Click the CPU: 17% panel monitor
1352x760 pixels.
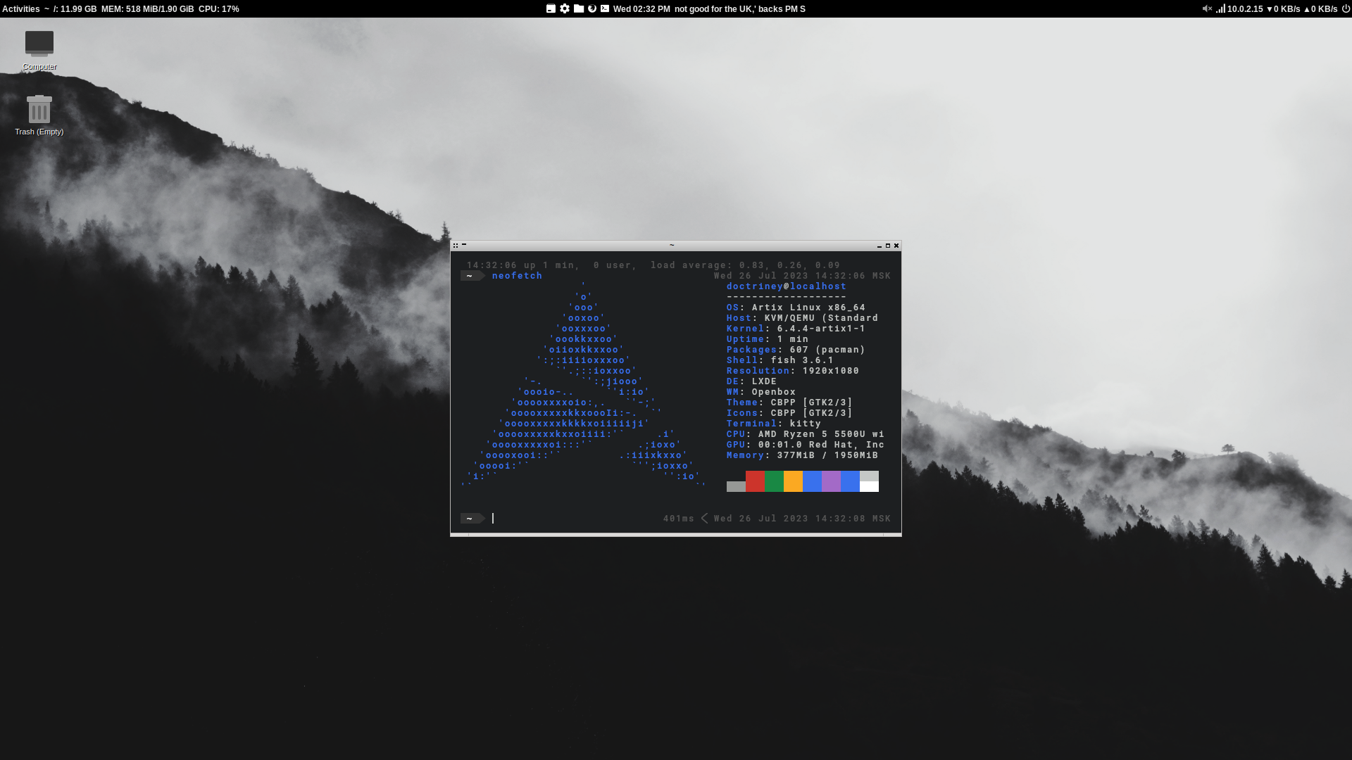219,9
